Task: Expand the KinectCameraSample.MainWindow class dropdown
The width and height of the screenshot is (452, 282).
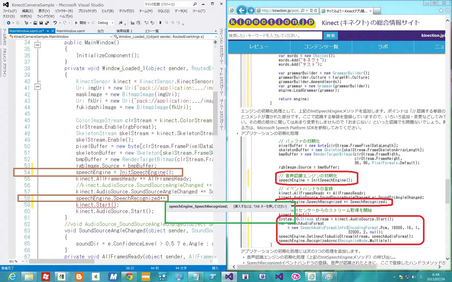Action: coord(111,37)
